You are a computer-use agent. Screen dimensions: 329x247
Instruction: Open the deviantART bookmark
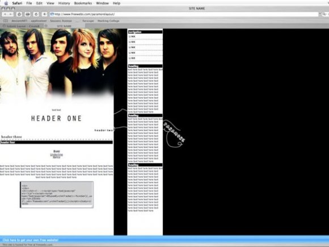(19, 21)
